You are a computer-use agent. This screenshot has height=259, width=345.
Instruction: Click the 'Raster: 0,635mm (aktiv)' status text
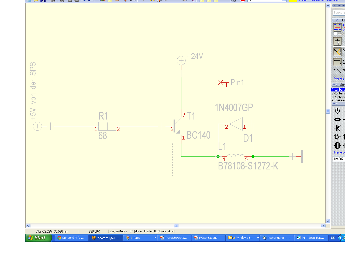point(159,231)
